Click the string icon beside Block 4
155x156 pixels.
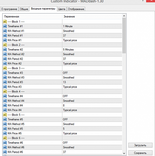5,91
